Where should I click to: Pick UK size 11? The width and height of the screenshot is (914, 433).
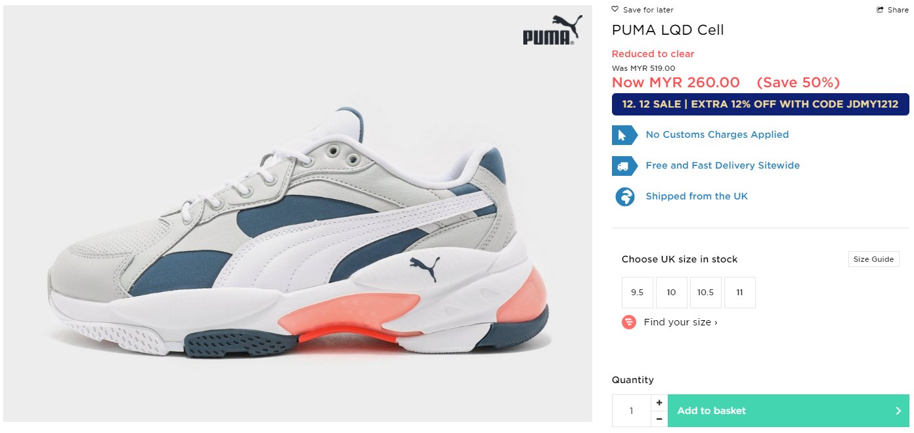(740, 293)
